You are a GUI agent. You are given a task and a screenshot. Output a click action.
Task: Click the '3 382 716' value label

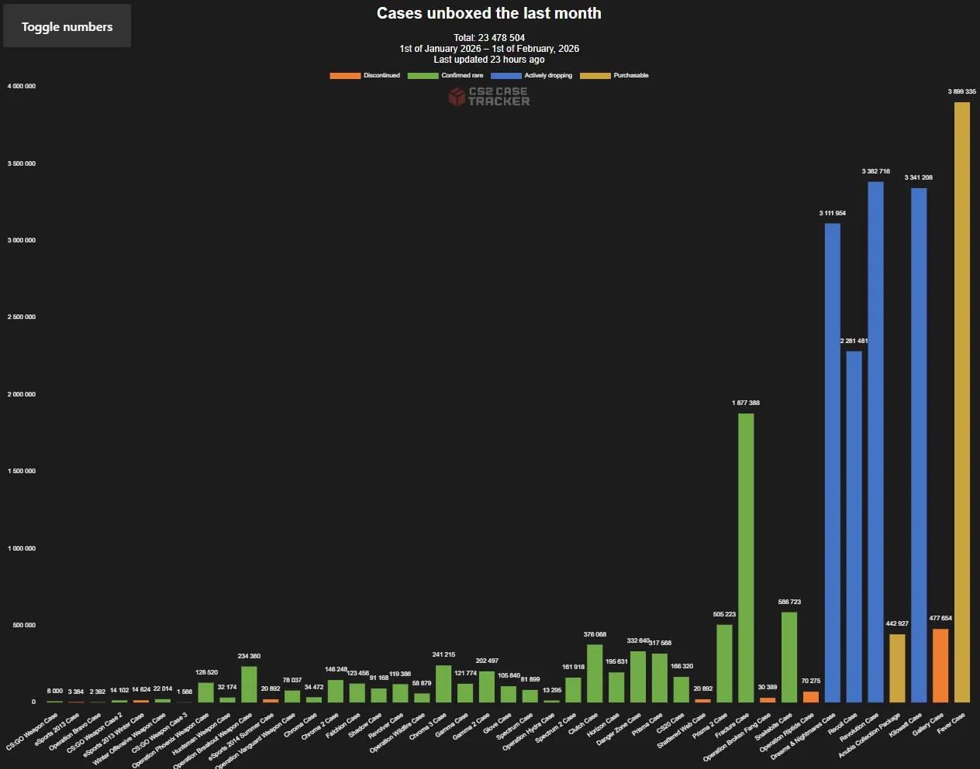pos(875,171)
